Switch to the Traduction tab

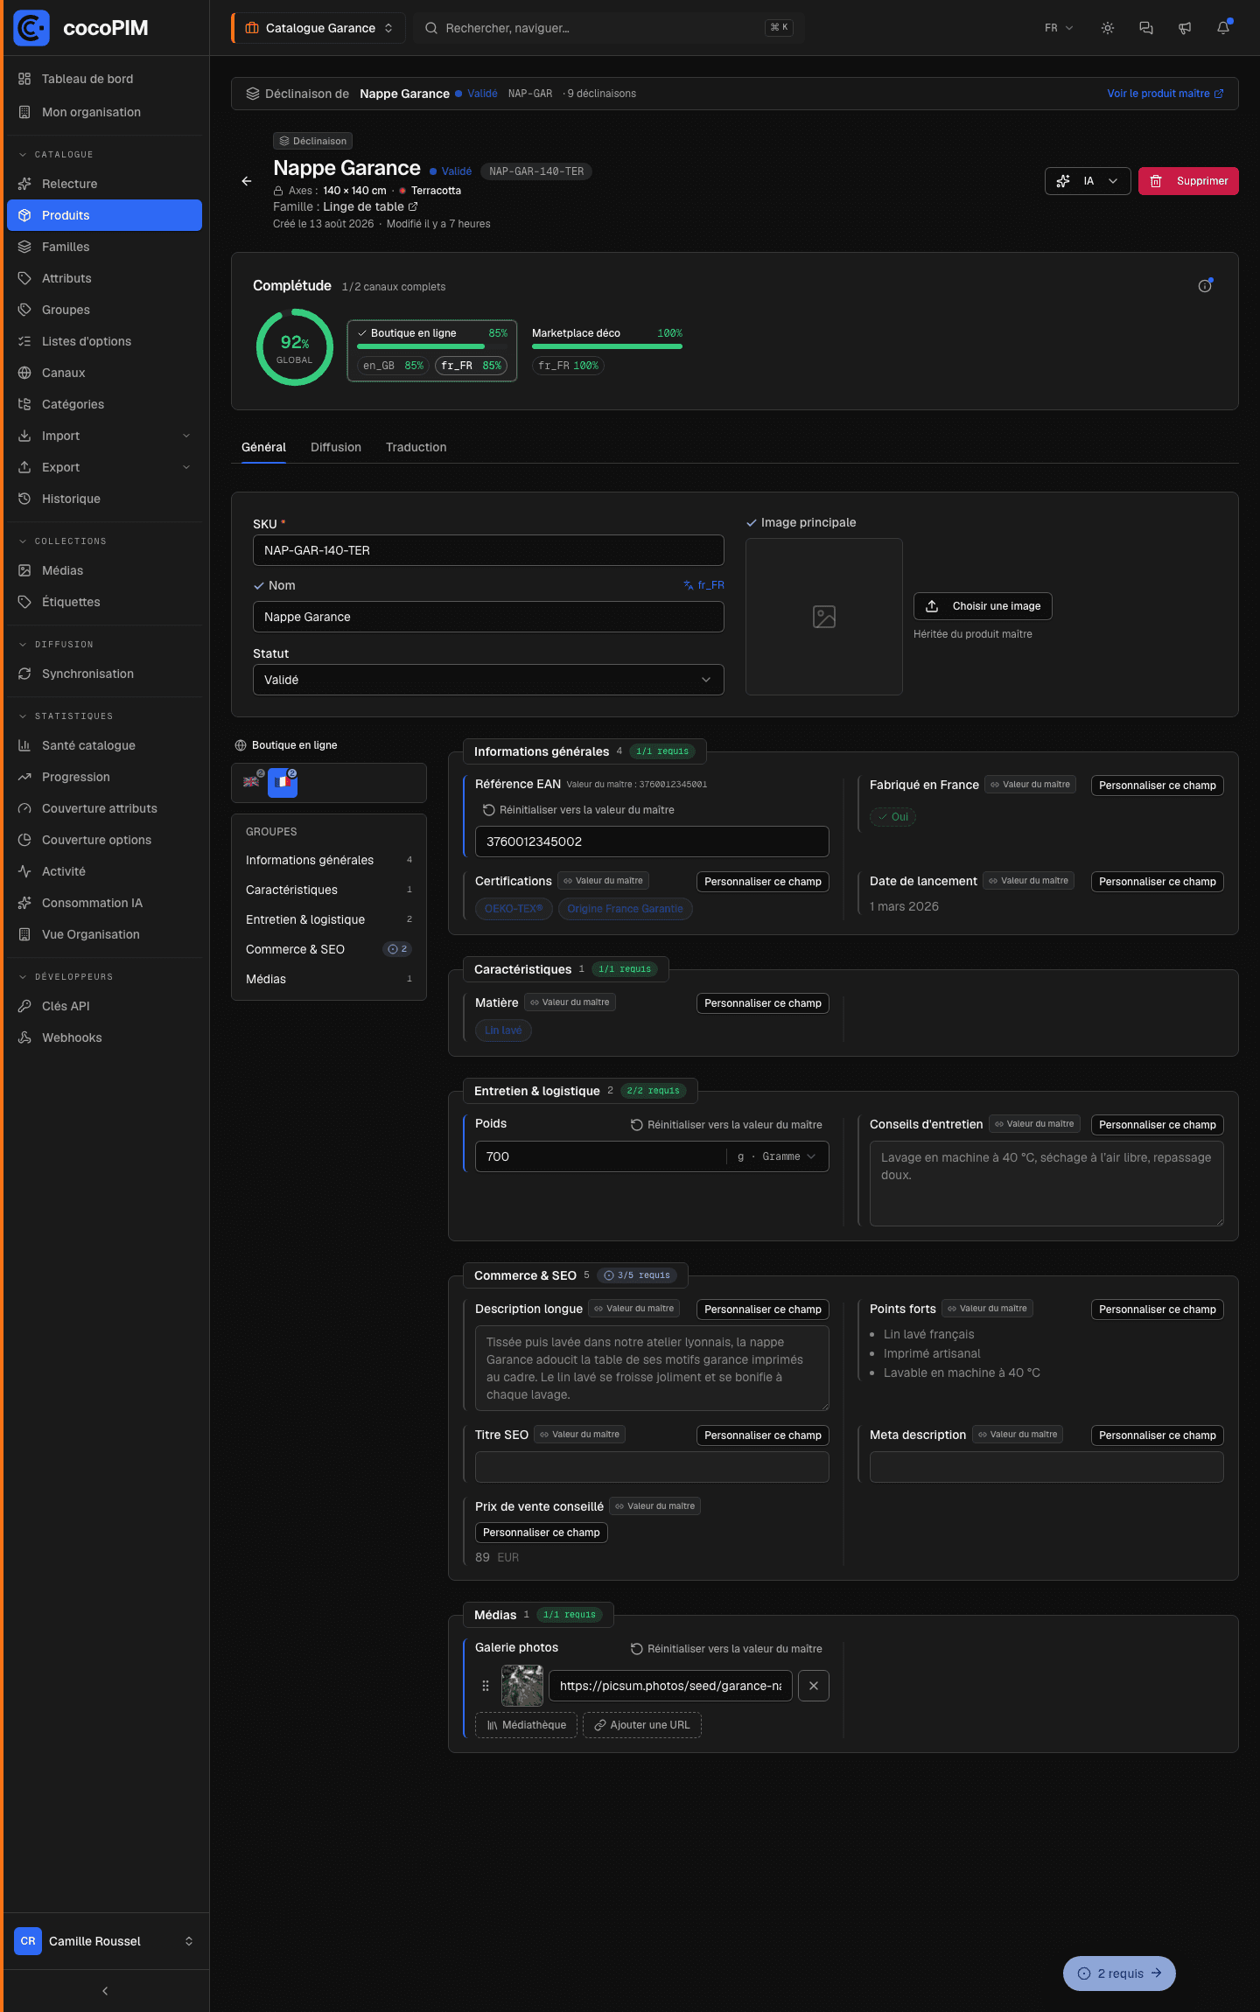[x=416, y=447]
